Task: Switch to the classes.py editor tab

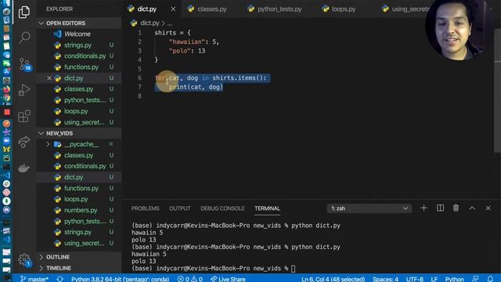Action: (x=211, y=9)
